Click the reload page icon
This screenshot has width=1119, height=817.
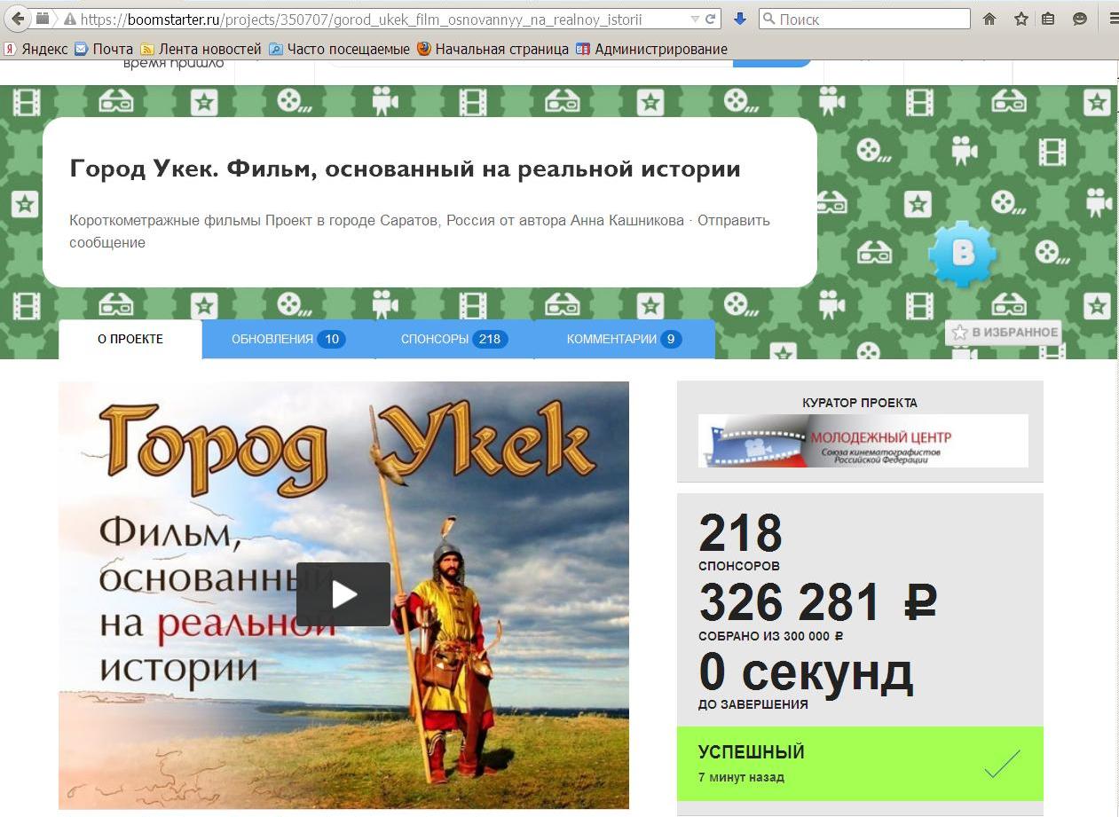(710, 19)
